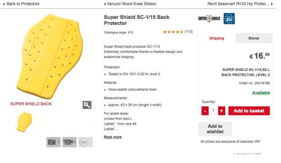Click thumbnail carousel right arrow

(90, 122)
